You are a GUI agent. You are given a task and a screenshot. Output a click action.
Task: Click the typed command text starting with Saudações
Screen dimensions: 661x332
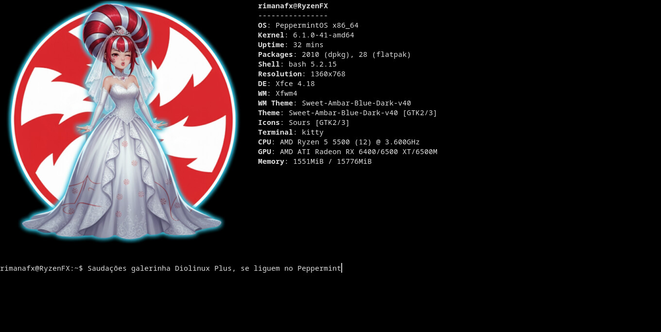[x=214, y=268]
